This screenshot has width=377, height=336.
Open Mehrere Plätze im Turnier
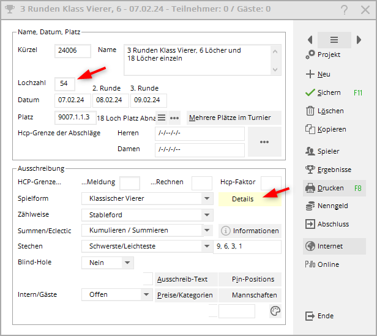(234, 118)
